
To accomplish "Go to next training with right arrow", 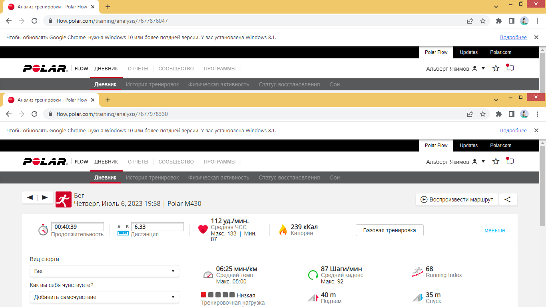I will click(45, 197).
